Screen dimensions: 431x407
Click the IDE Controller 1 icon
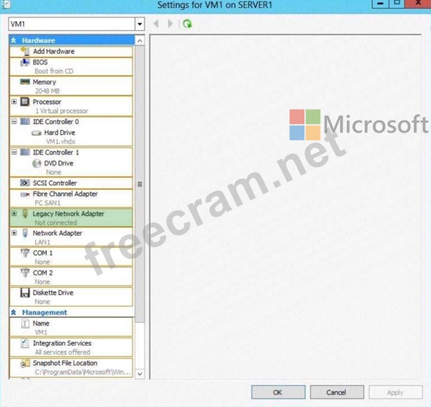point(25,152)
